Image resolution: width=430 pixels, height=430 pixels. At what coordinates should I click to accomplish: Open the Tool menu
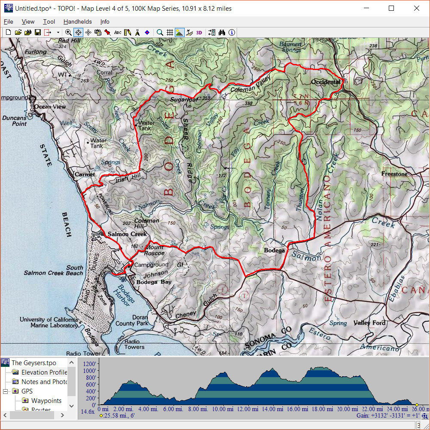click(x=49, y=21)
